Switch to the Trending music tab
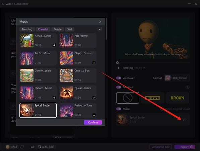Viewport: 200px width, 151px height. [x=27, y=29]
